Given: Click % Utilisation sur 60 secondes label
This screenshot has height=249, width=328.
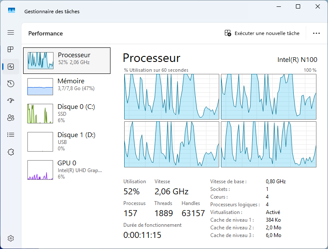Looking at the screenshot, I should [156, 70].
